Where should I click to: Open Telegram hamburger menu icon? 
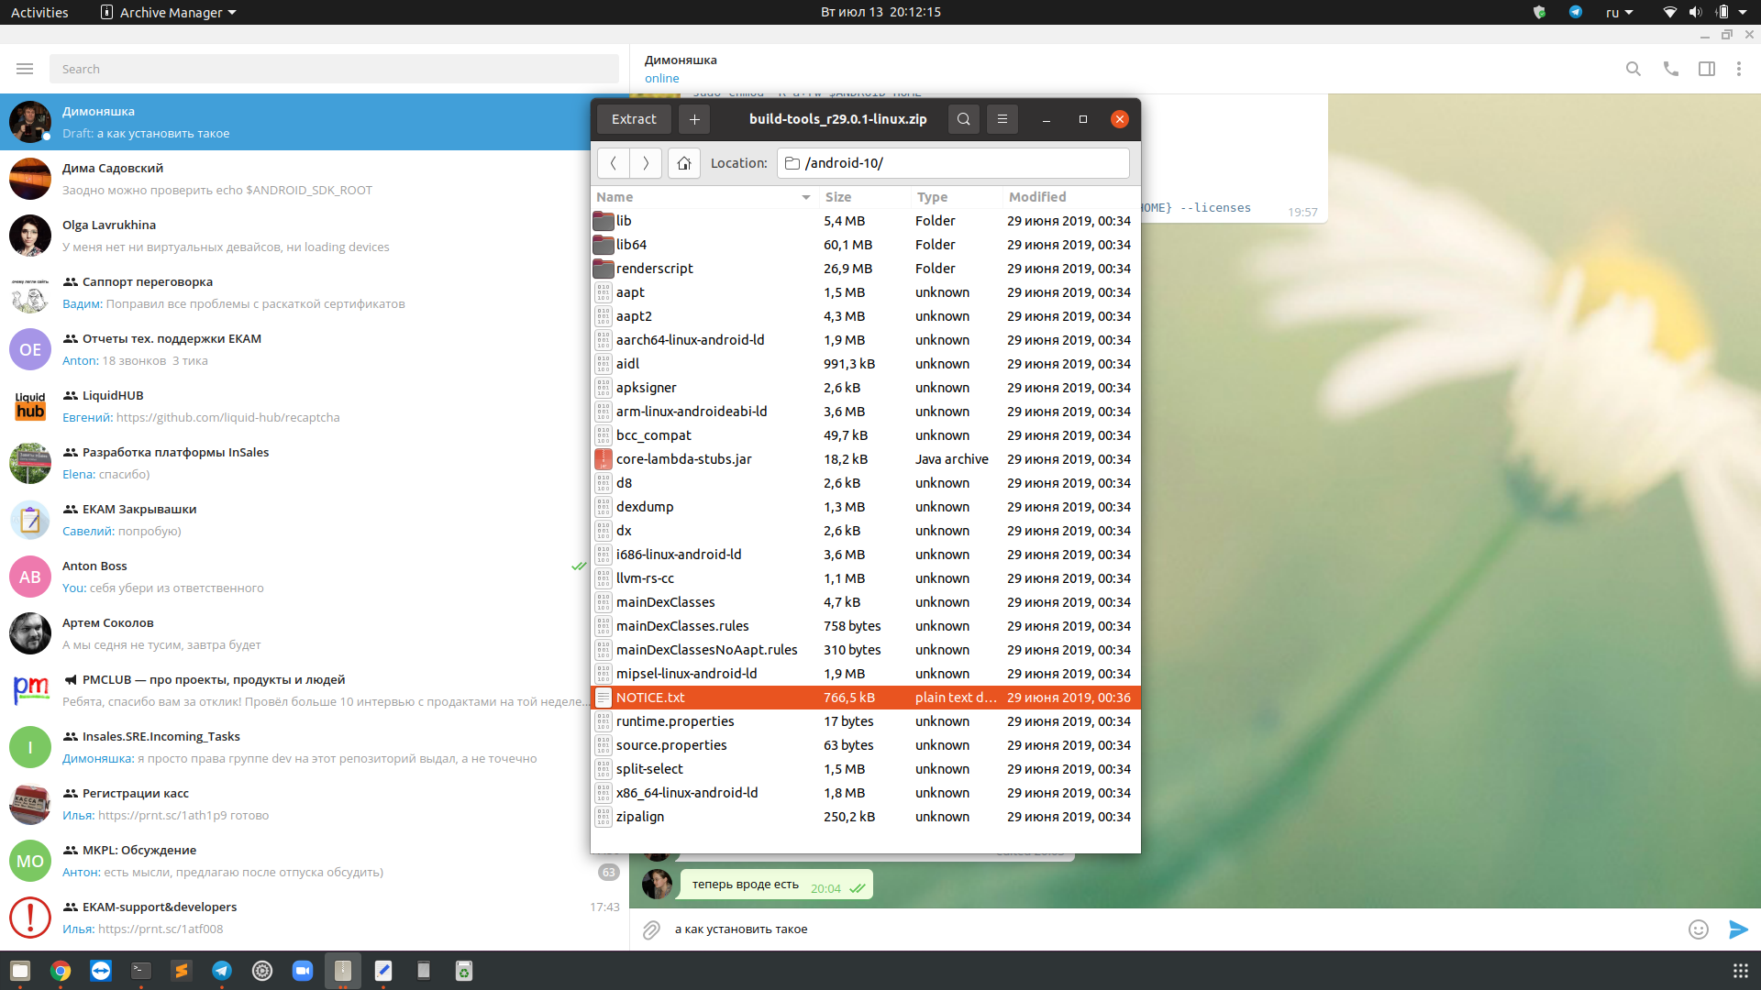25,69
